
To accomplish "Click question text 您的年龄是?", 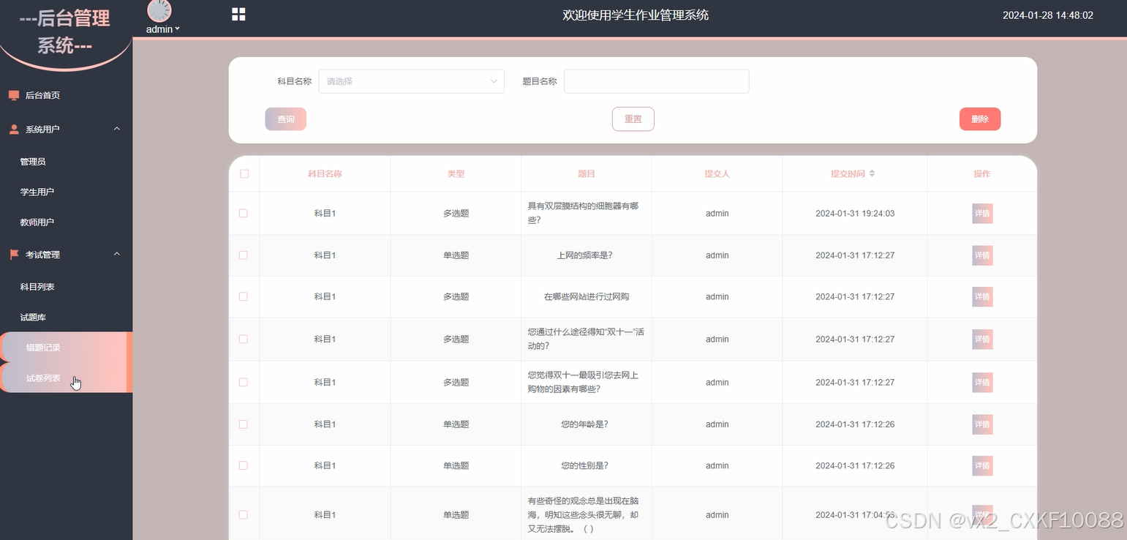I will click(584, 424).
